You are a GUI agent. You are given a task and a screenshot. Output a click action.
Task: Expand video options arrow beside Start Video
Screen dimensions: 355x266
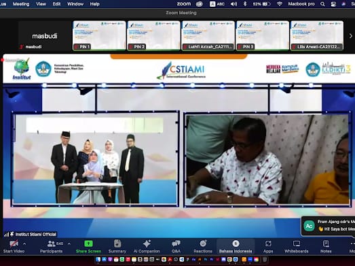(24, 244)
